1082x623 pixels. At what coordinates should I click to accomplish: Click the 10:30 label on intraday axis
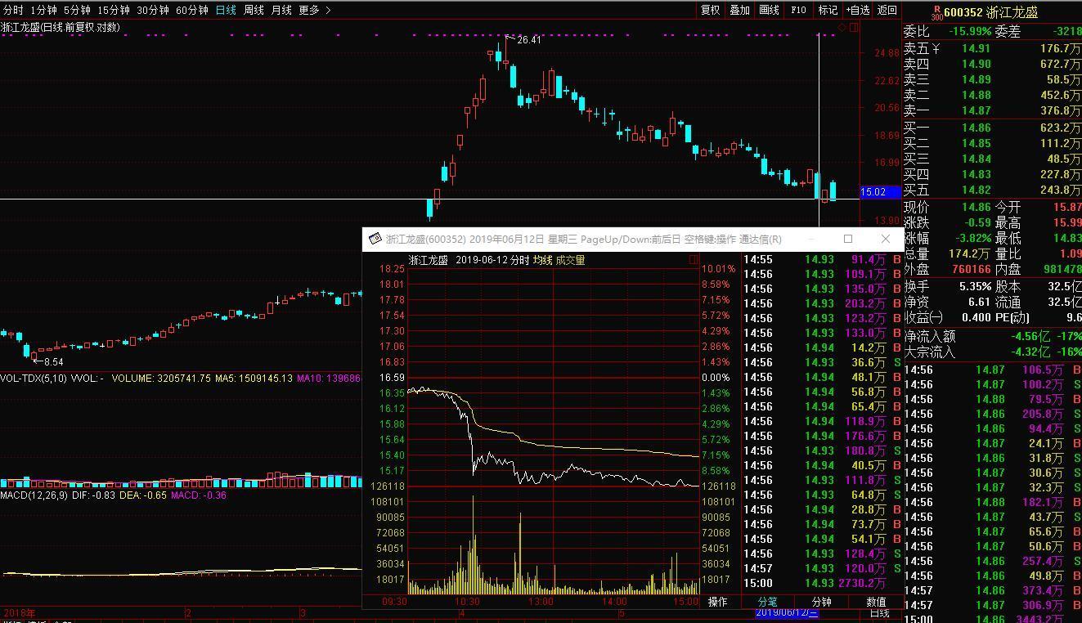467,602
